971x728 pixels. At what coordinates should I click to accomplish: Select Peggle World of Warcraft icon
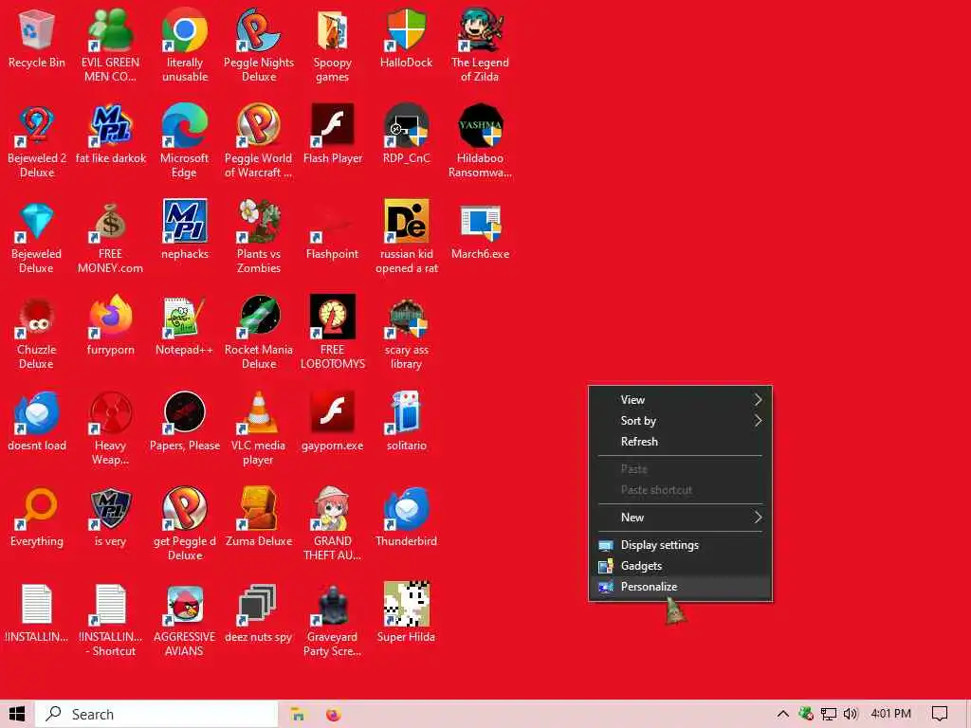click(x=258, y=125)
